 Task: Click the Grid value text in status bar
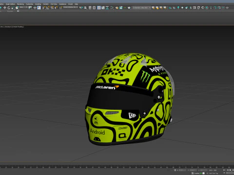pos(213,170)
